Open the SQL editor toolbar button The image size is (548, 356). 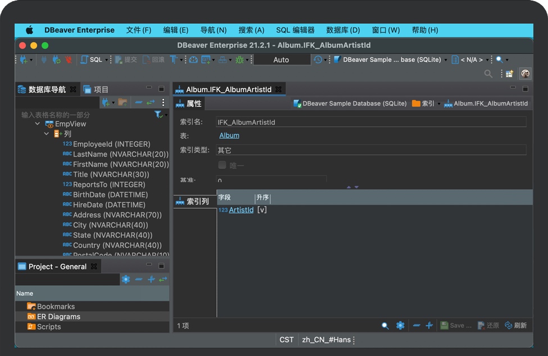coord(92,60)
